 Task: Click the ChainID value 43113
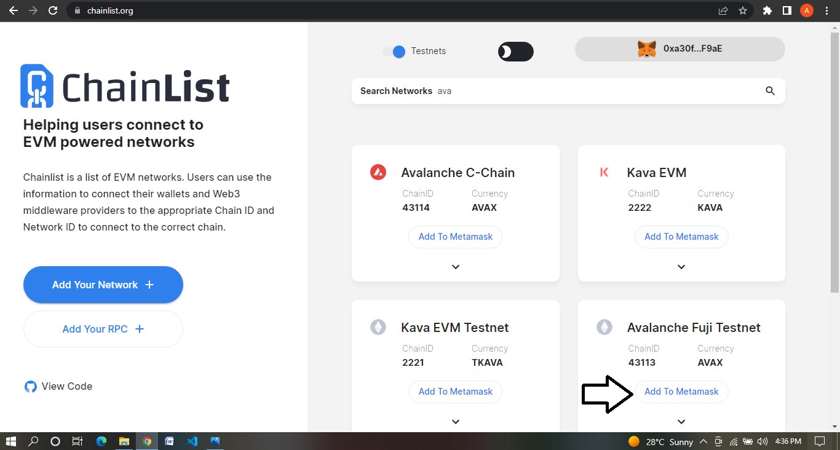(x=642, y=363)
